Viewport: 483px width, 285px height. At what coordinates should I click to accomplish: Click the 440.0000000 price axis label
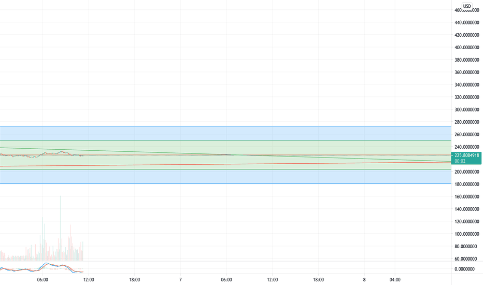[467, 22]
